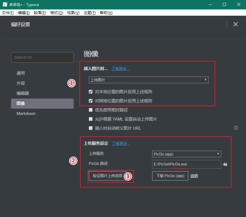This screenshot has width=246, height=217.
Task: Close the preferences panel with X icon
Action: (x=235, y=24)
